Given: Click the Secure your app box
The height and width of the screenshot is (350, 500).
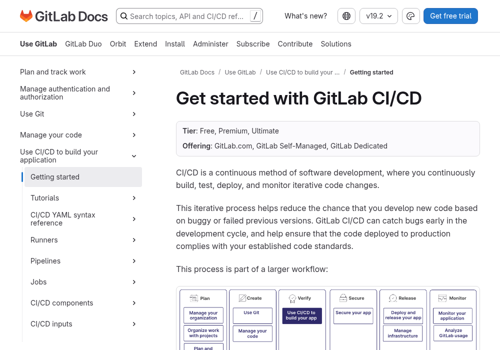Looking at the screenshot, I should point(353,315).
